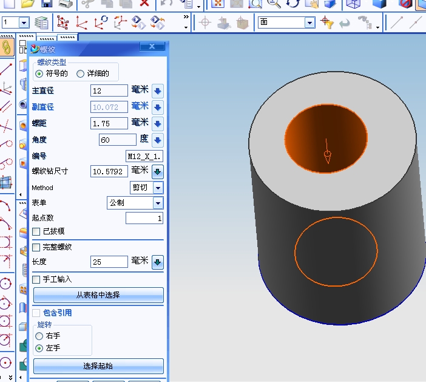This screenshot has width=426, height=382.
Task: Click the crosshair snap point icon
Action: [x=205, y=22]
